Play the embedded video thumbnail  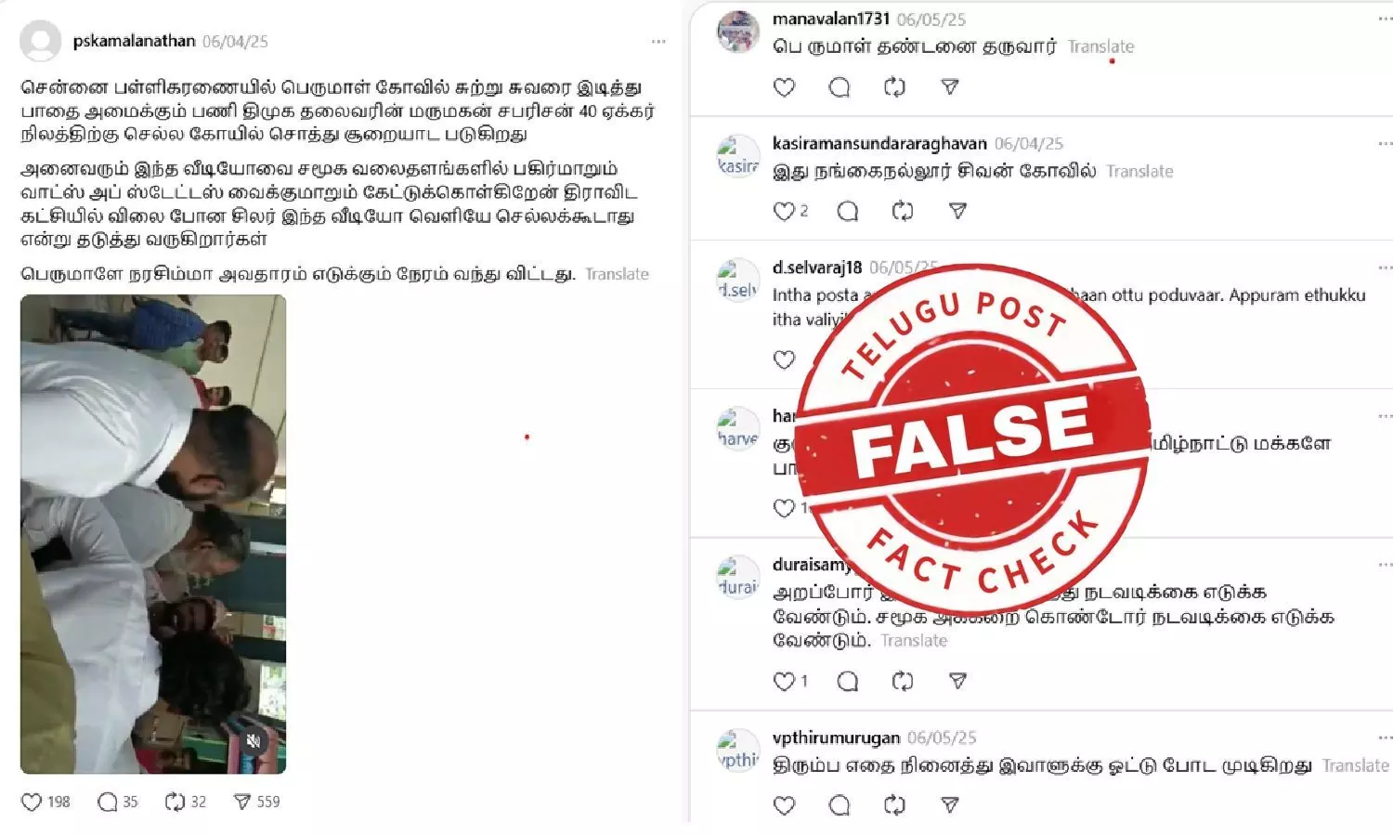153,534
